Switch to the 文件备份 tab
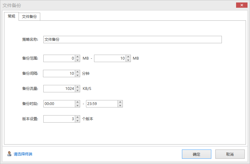The image size is (250, 164). tap(29, 17)
